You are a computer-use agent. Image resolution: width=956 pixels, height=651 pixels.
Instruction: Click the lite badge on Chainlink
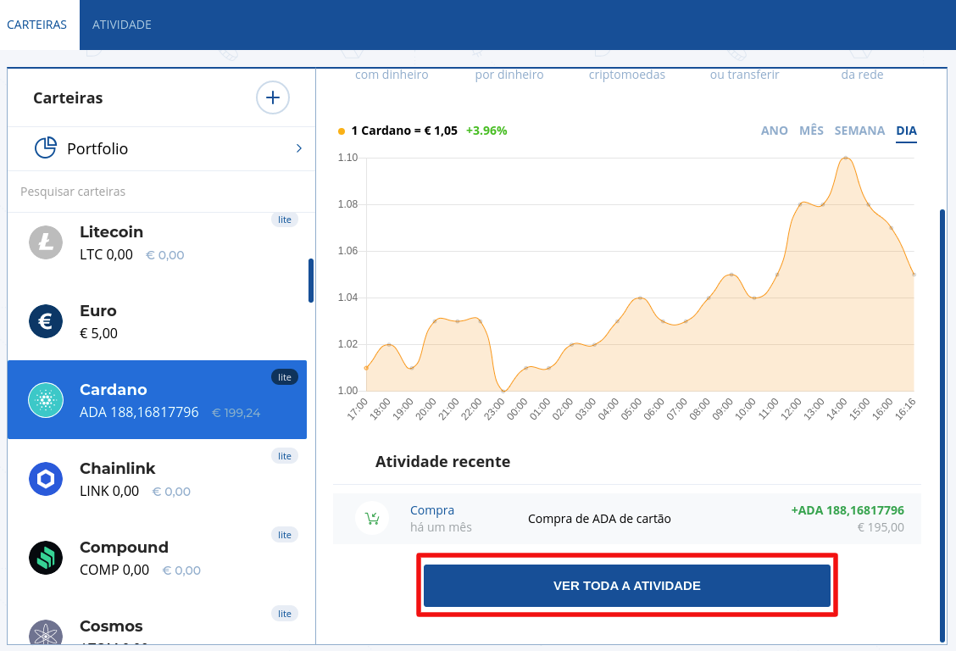point(285,456)
